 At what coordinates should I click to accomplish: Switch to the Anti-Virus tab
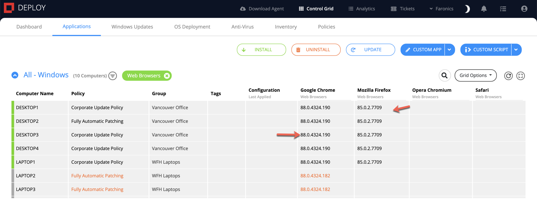pos(243,27)
